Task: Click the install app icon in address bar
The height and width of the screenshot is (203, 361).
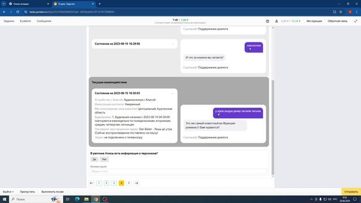Action: point(334,12)
